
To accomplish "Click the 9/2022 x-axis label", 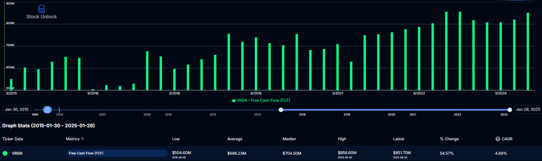I will pos(419,93).
